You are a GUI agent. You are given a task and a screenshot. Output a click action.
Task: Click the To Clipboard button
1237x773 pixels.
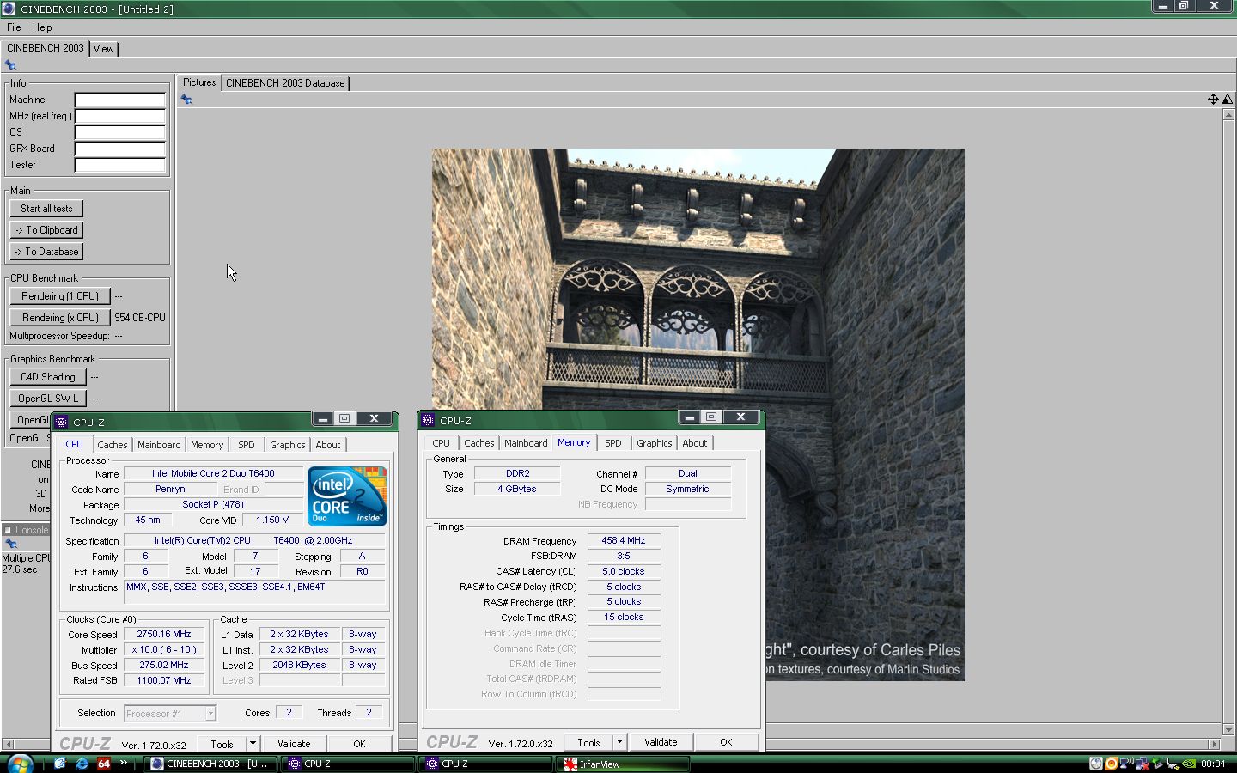pos(46,230)
